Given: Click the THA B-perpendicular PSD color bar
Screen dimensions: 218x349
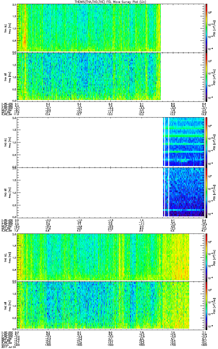Looking at the screenshot, I should pyautogui.click(x=207, y=28).
